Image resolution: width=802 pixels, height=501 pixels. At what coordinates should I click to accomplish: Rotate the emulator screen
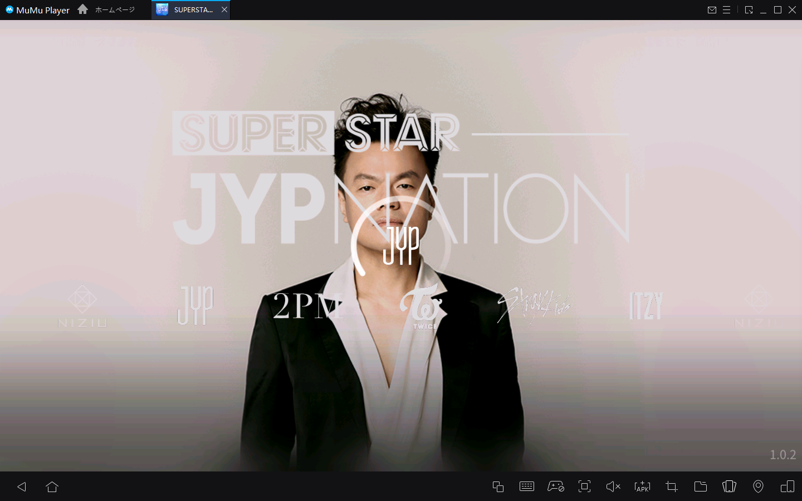(729, 487)
